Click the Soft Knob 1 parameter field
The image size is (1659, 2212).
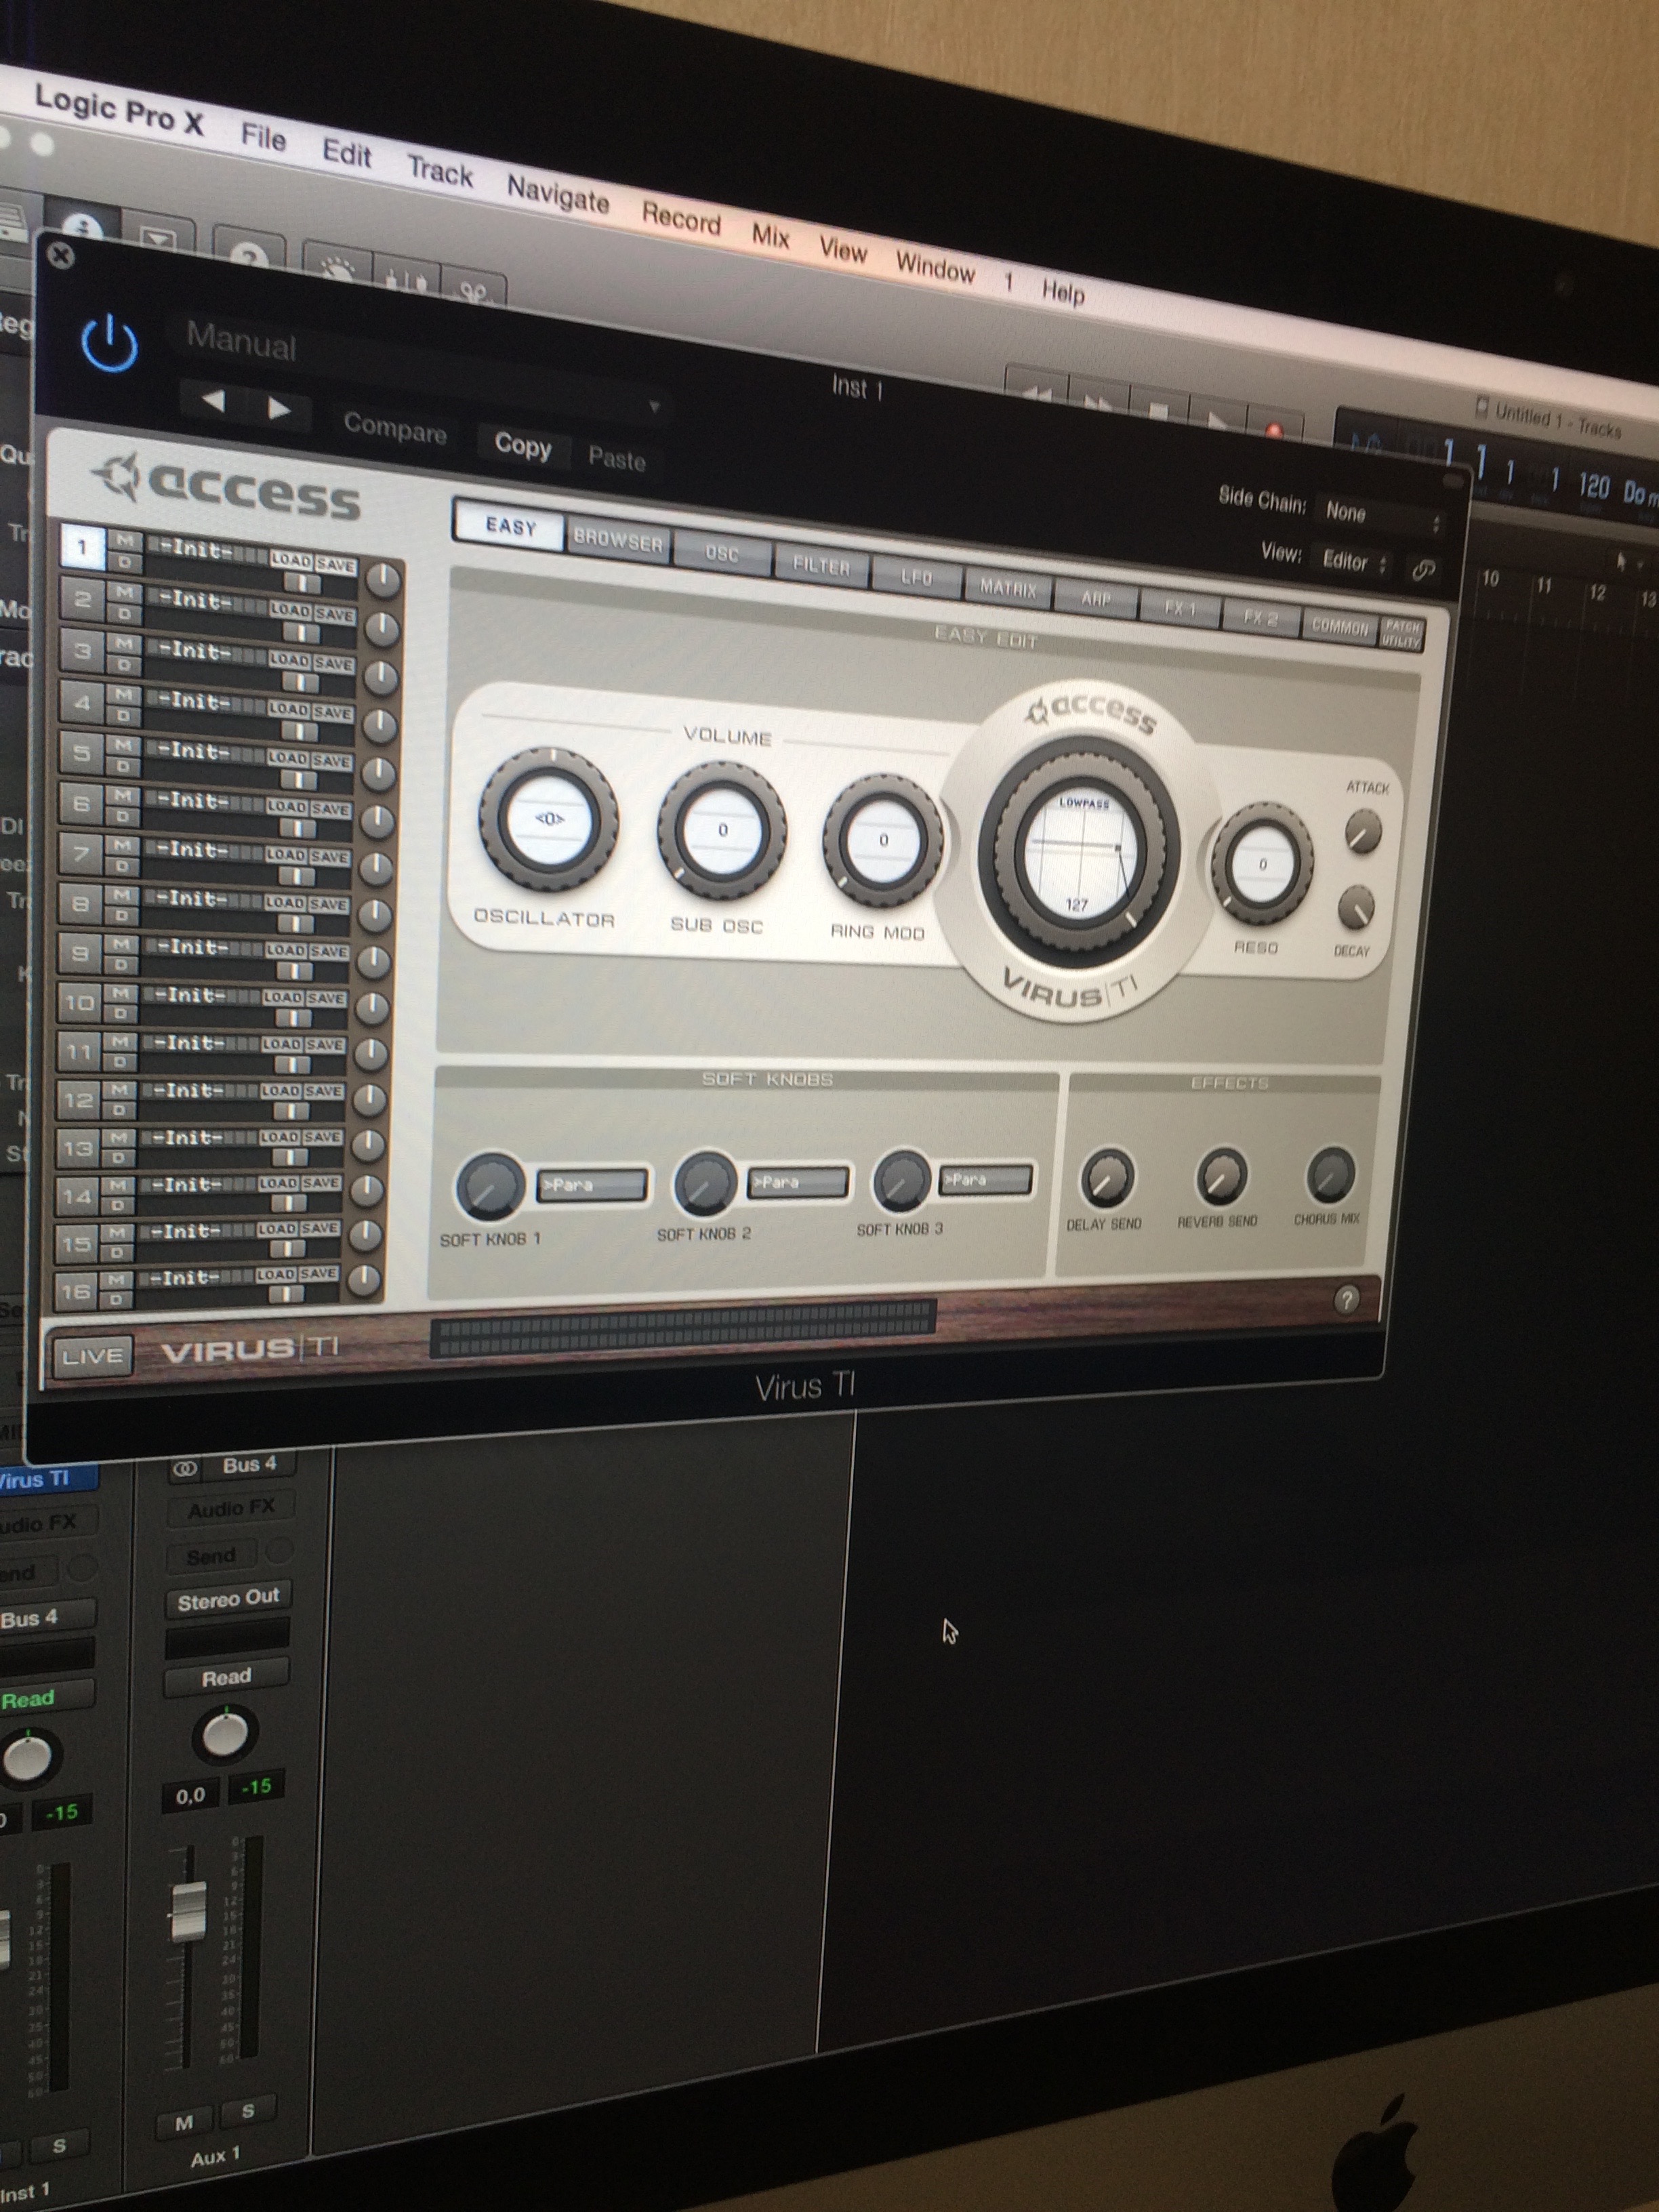click(x=593, y=1185)
